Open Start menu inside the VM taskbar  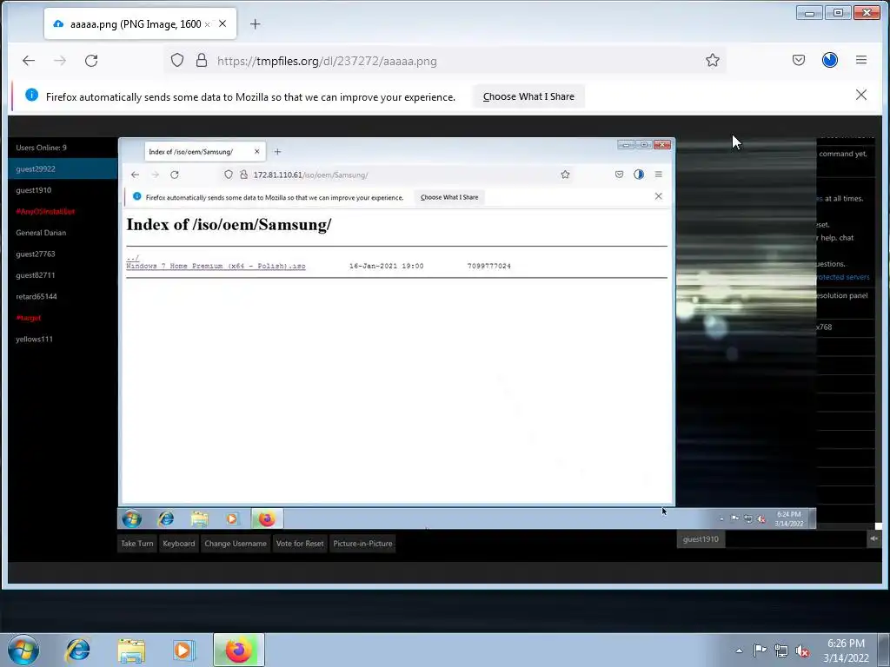click(x=132, y=518)
